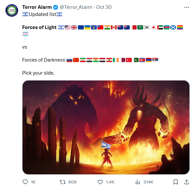Click the 1K replies count
The width and height of the screenshot is (195, 189).
point(33,182)
